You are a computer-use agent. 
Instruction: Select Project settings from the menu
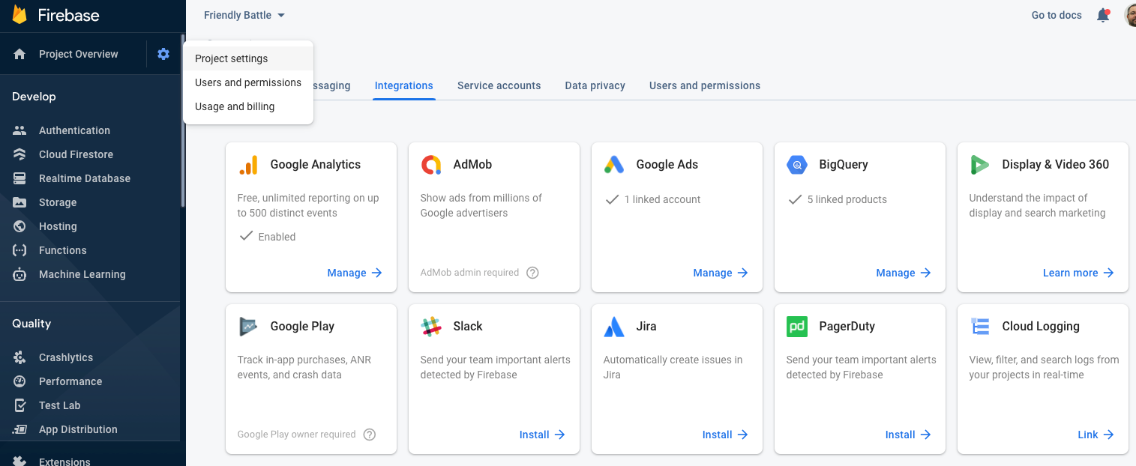coord(231,58)
